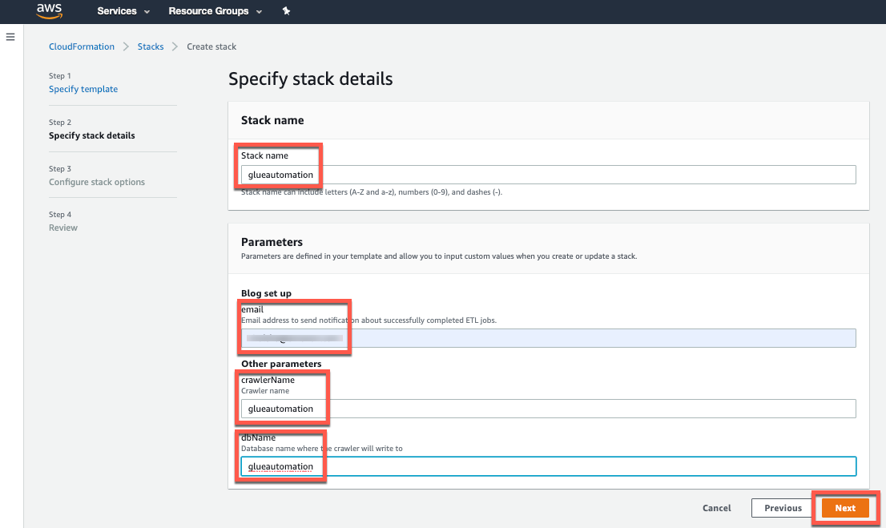The width and height of the screenshot is (886, 528).
Task: Click the Parameters description sentence
Action: coord(439,256)
